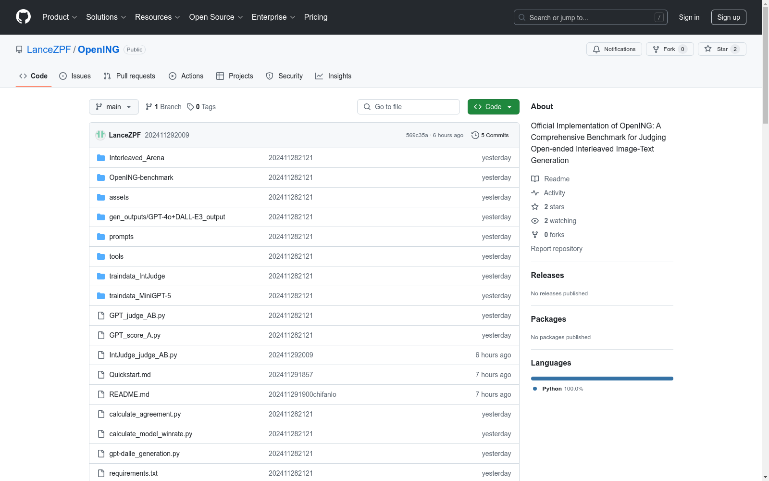Open the Actions tab
The height and width of the screenshot is (481, 769).
[186, 76]
